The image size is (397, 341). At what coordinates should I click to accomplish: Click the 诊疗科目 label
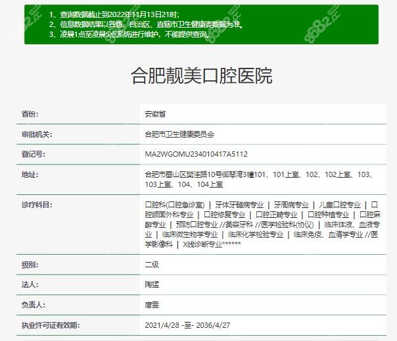point(37,205)
